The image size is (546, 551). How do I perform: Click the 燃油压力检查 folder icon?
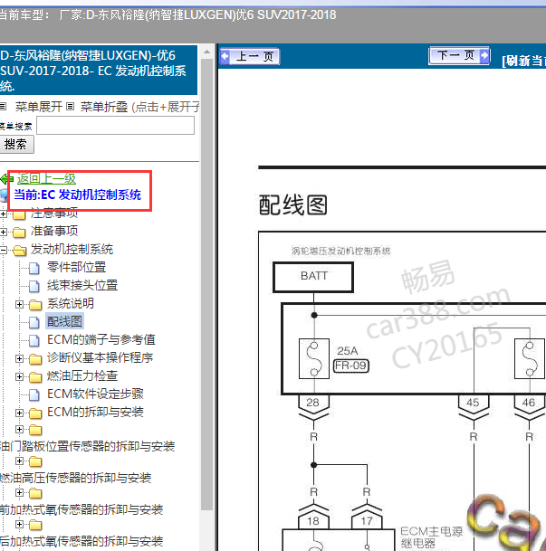[35, 377]
